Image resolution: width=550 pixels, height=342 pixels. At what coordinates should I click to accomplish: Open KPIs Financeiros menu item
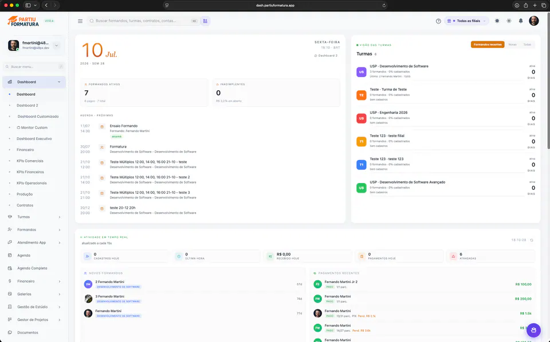(x=30, y=172)
